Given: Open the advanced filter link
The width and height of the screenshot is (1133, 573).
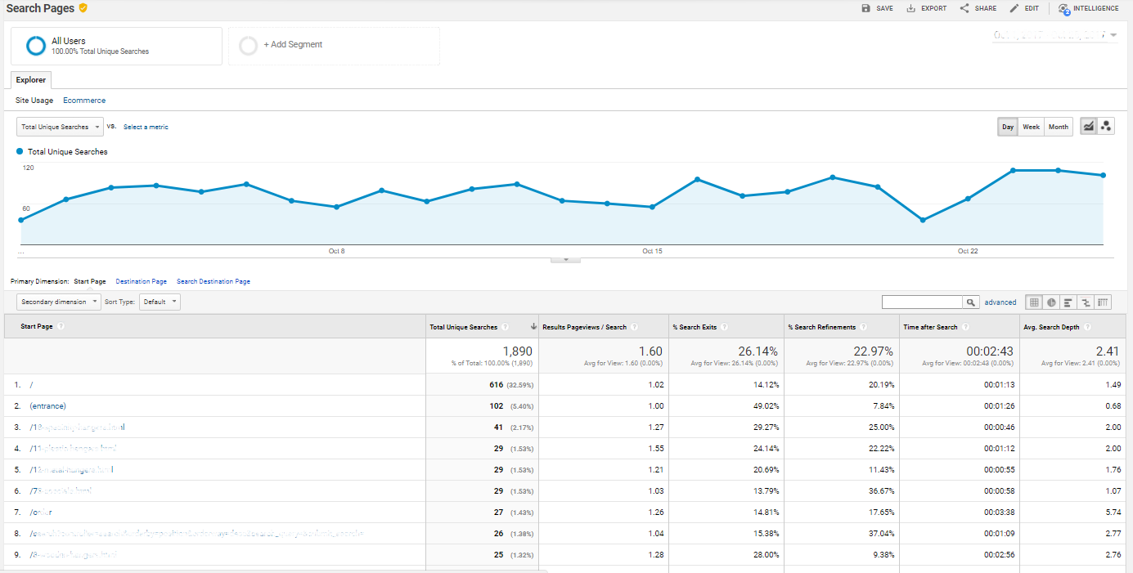Looking at the screenshot, I should click(x=1000, y=302).
